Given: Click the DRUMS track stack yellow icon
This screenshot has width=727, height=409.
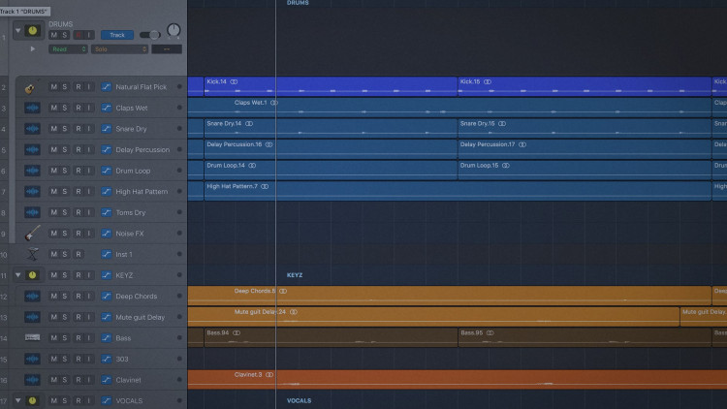Looking at the screenshot, I should (x=32, y=31).
